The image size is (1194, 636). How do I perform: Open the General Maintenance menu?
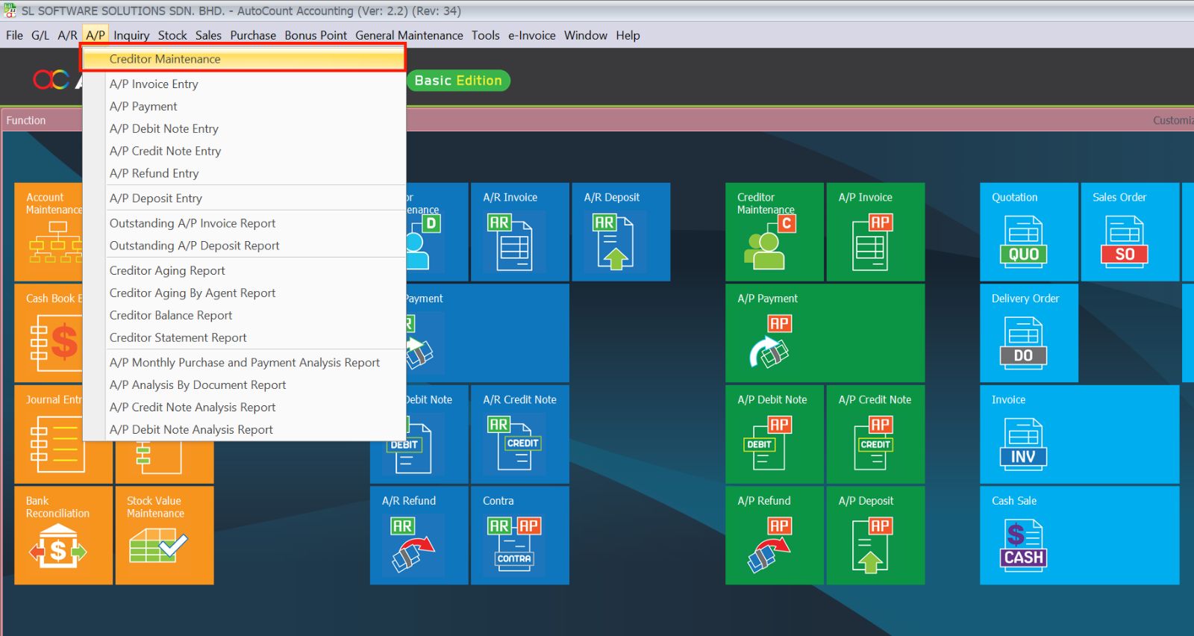point(409,35)
